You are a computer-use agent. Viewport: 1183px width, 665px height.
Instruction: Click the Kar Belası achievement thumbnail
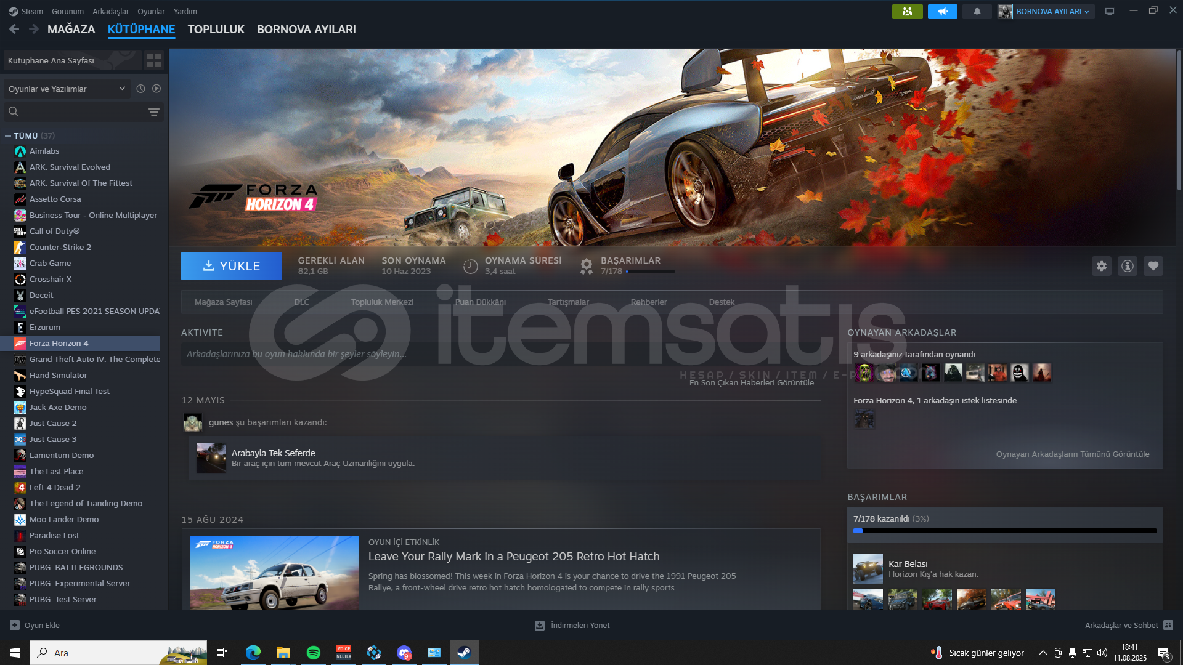pyautogui.click(x=868, y=569)
